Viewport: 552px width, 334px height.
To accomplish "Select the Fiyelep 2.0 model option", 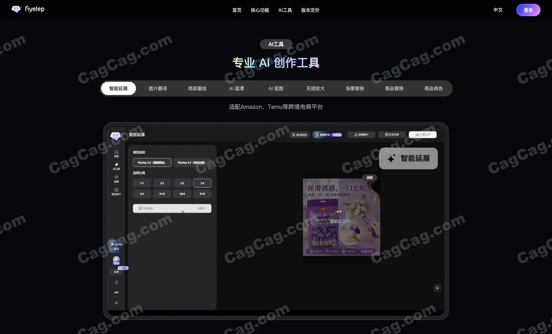I will pyautogui.click(x=192, y=163).
